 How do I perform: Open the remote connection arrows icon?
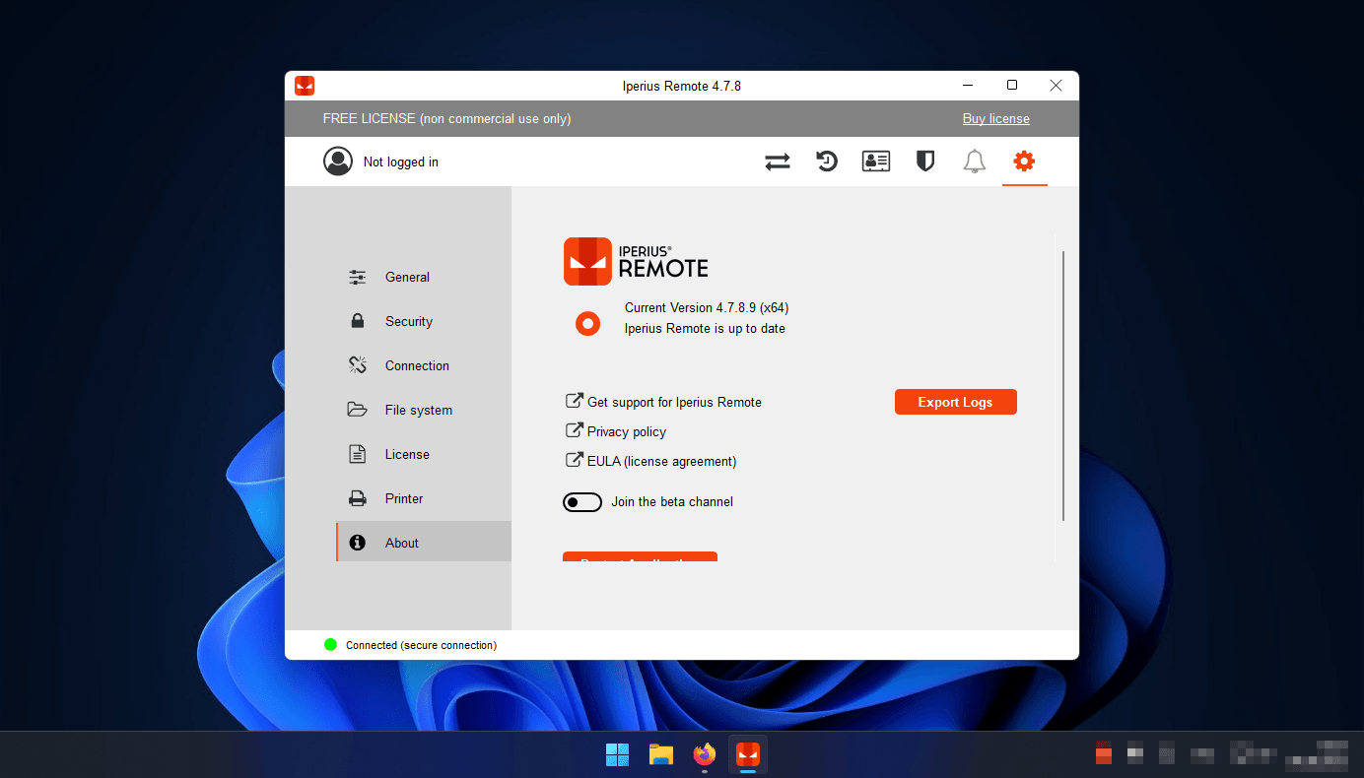(x=778, y=162)
